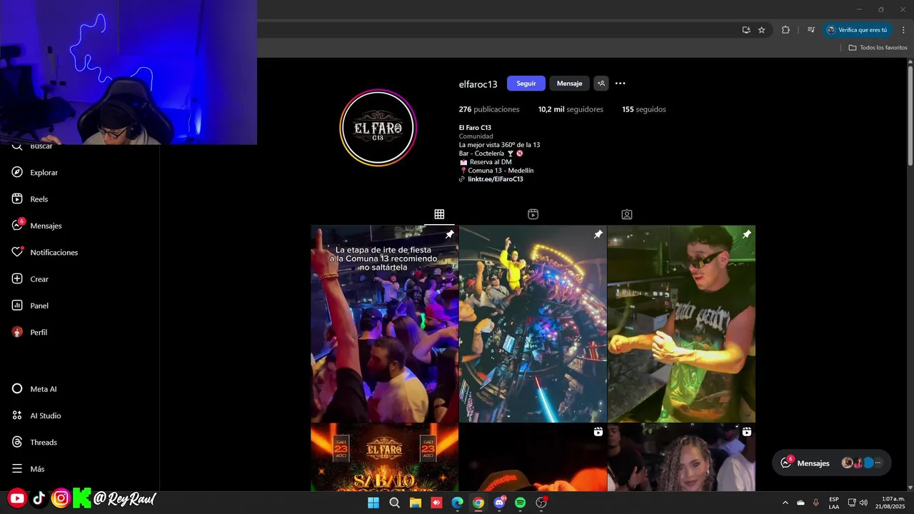
Task: Open linktr.ee/ElFaroC13 link
Action: [495, 179]
